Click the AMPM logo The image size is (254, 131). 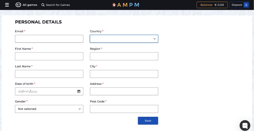point(126,5)
